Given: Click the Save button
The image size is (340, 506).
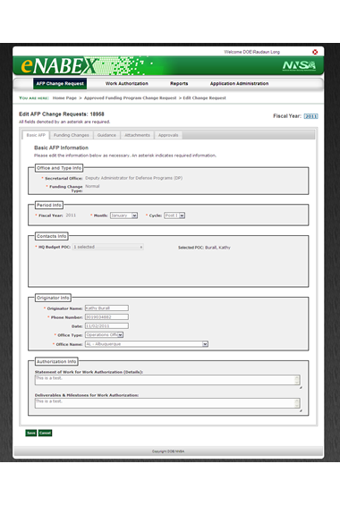Looking at the screenshot, I should (x=31, y=433).
